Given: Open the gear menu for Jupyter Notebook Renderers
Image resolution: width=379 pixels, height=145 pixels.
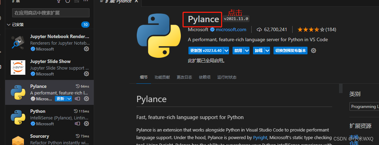Looking at the screenshot, I should 86,49.
